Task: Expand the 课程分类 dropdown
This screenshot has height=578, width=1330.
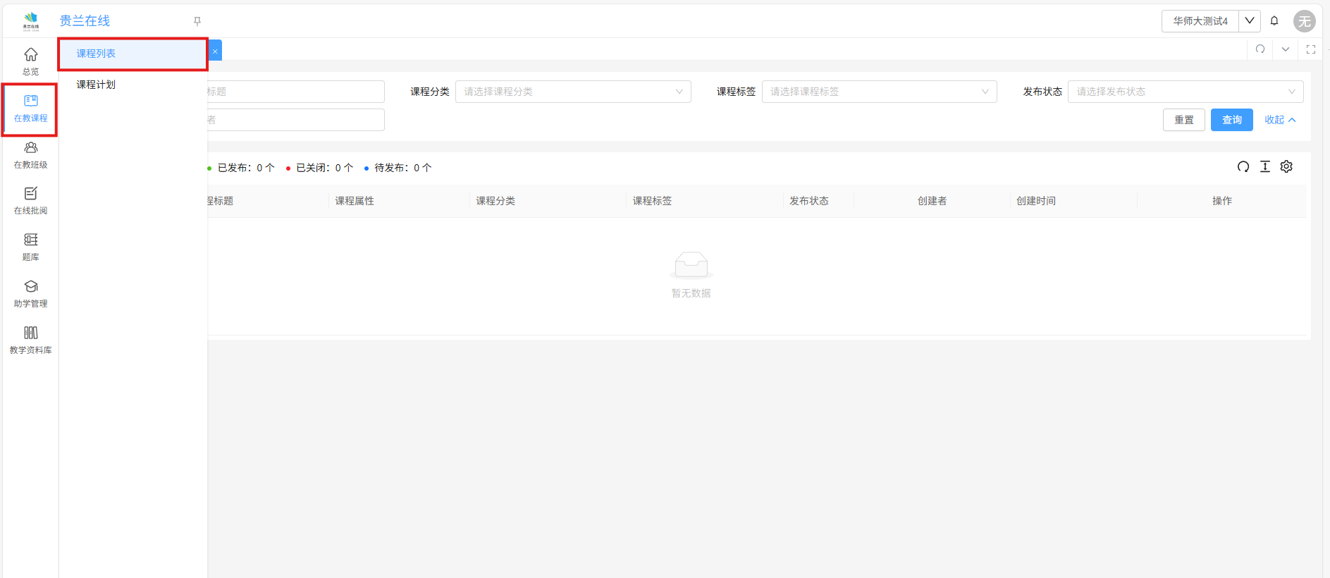Action: tap(572, 92)
